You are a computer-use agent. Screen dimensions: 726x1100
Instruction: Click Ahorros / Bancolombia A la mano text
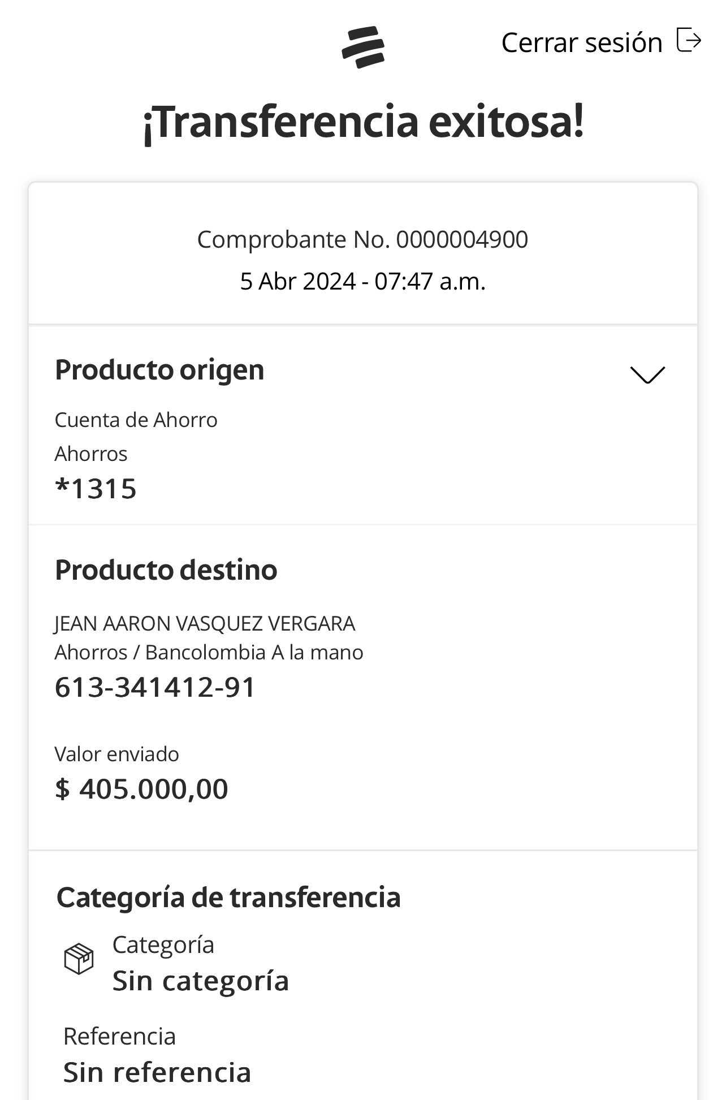coord(209,653)
